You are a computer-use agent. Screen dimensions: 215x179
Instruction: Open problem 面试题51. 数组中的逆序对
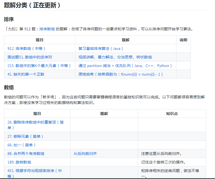tap(30, 57)
